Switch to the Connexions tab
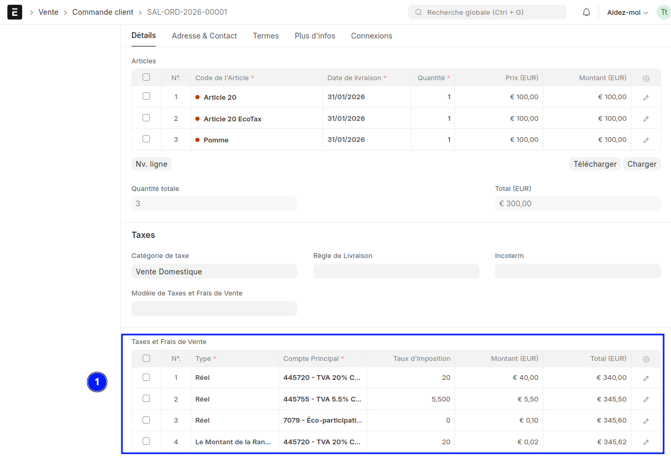The height and width of the screenshot is (458, 671). pos(372,36)
